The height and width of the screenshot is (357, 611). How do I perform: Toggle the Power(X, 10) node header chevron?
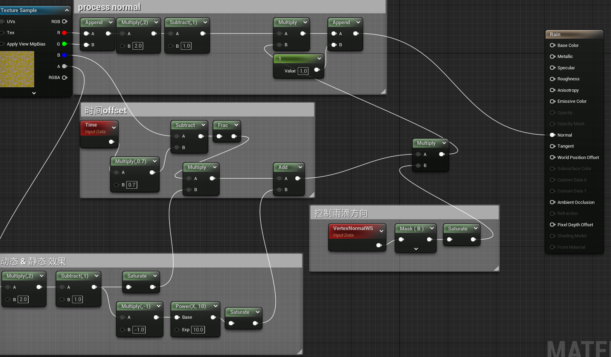click(x=216, y=306)
